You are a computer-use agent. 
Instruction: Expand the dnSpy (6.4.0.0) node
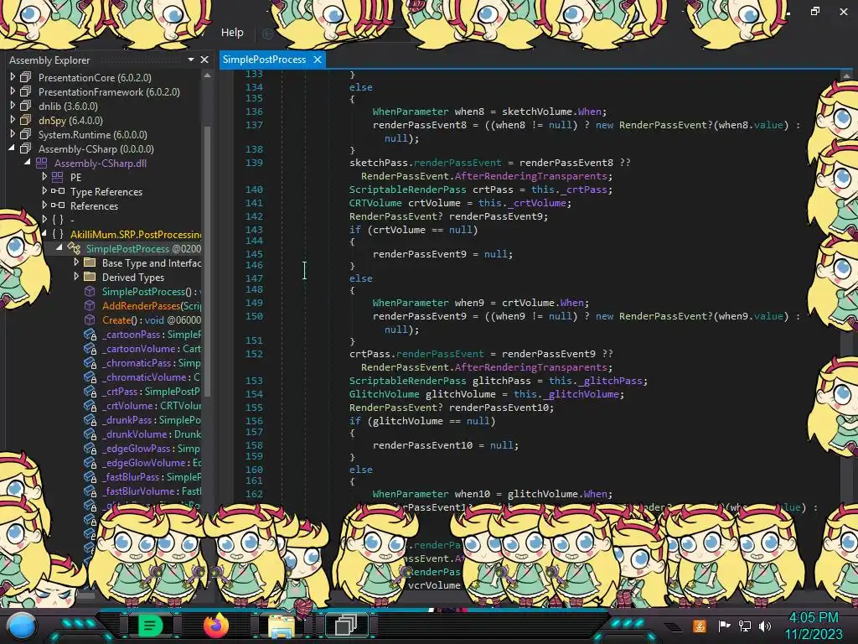click(x=13, y=120)
